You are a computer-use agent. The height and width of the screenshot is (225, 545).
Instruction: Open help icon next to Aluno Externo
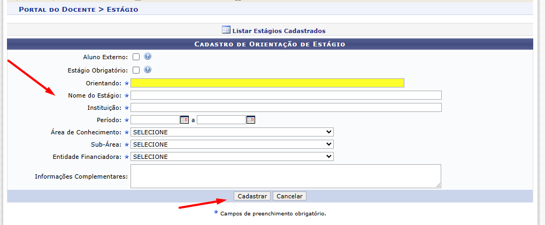[x=148, y=56]
